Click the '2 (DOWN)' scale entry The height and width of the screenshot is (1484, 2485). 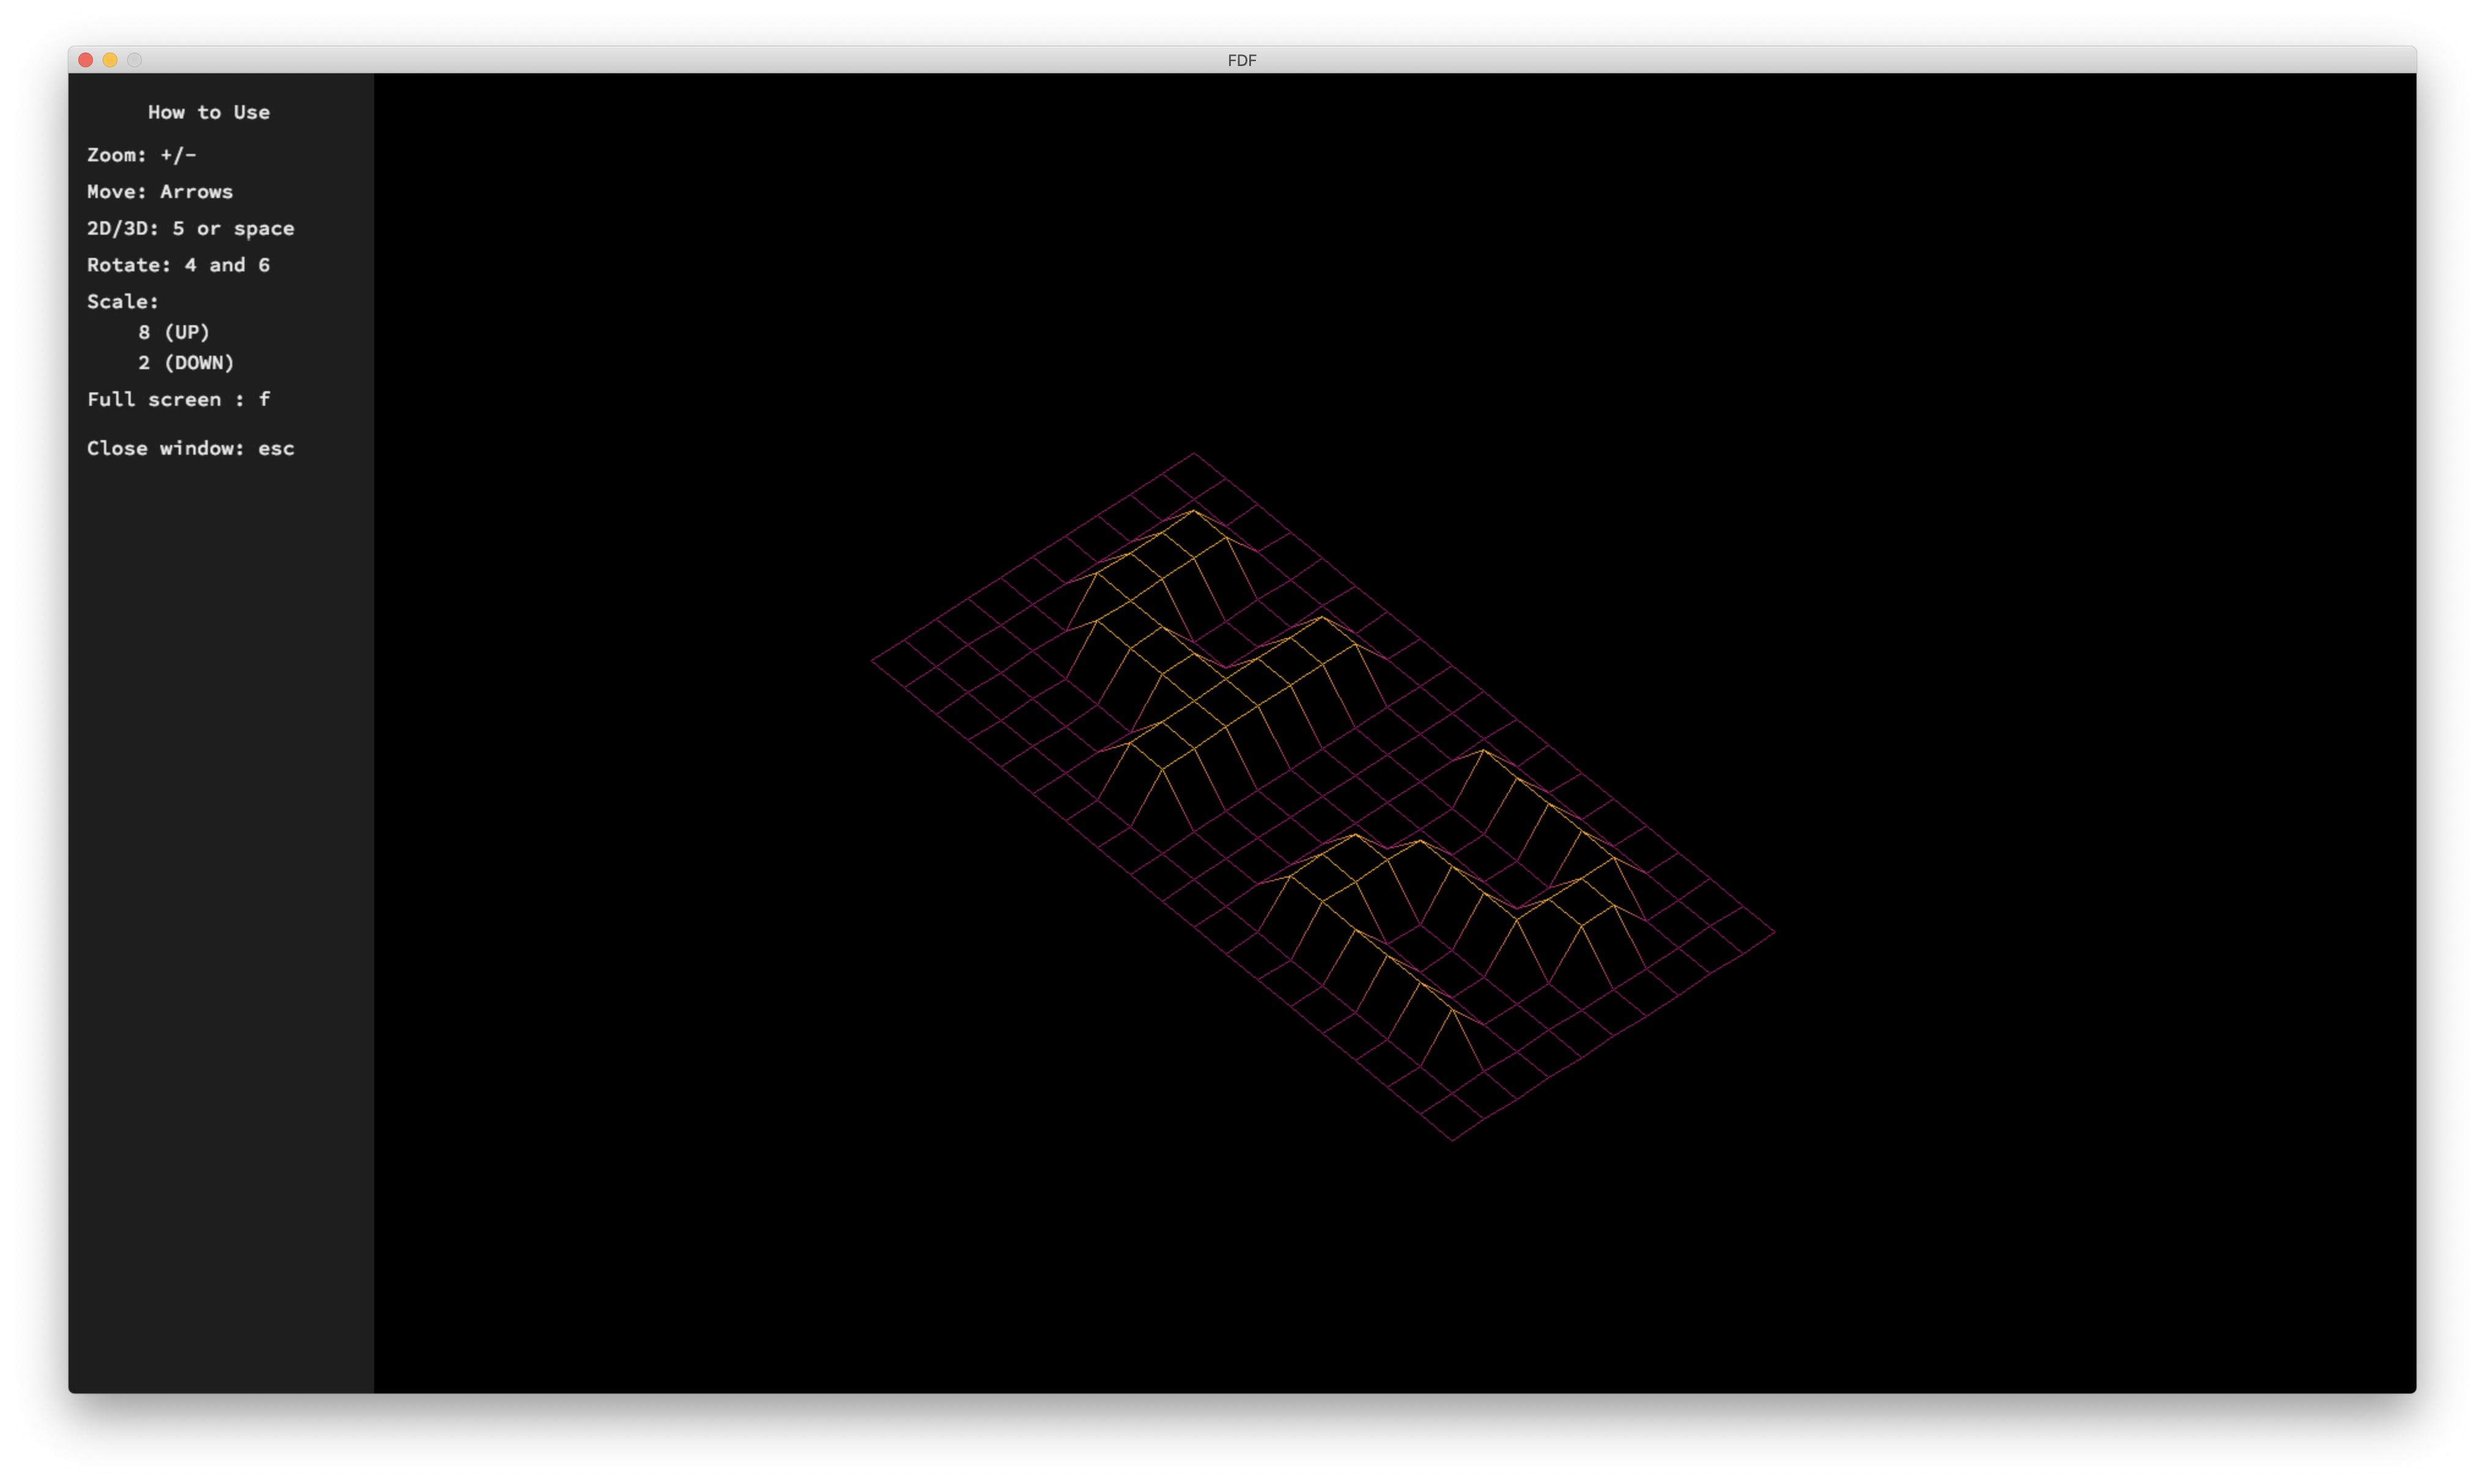point(186,362)
